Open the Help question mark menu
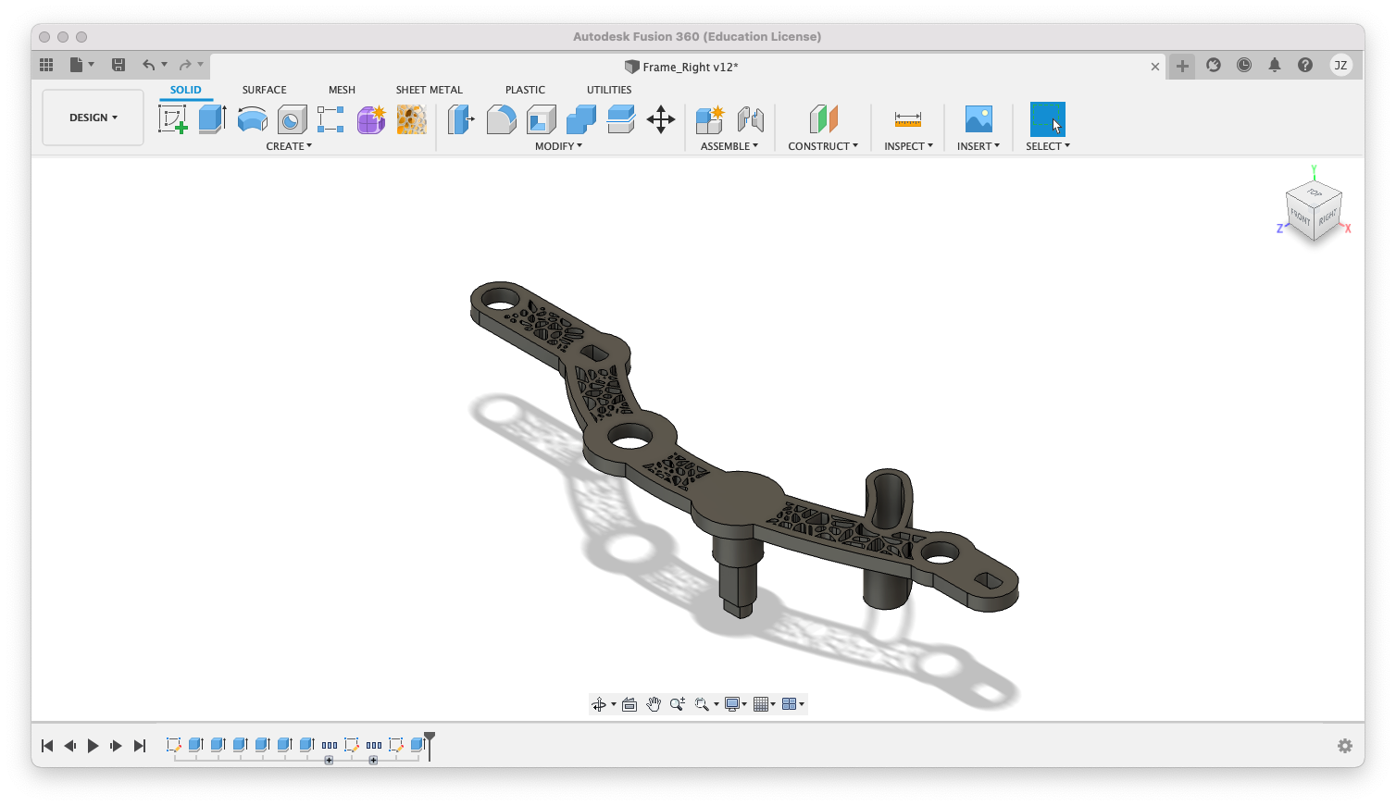The width and height of the screenshot is (1396, 806). point(1305,65)
